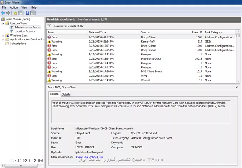Viewport: 242px width, 168px height.
Task: Click the Event Viewer title bar app icon
Action: point(2,2)
